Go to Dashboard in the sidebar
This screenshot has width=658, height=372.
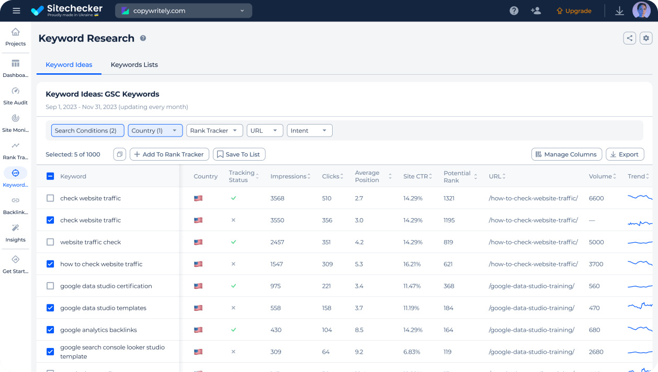16,69
